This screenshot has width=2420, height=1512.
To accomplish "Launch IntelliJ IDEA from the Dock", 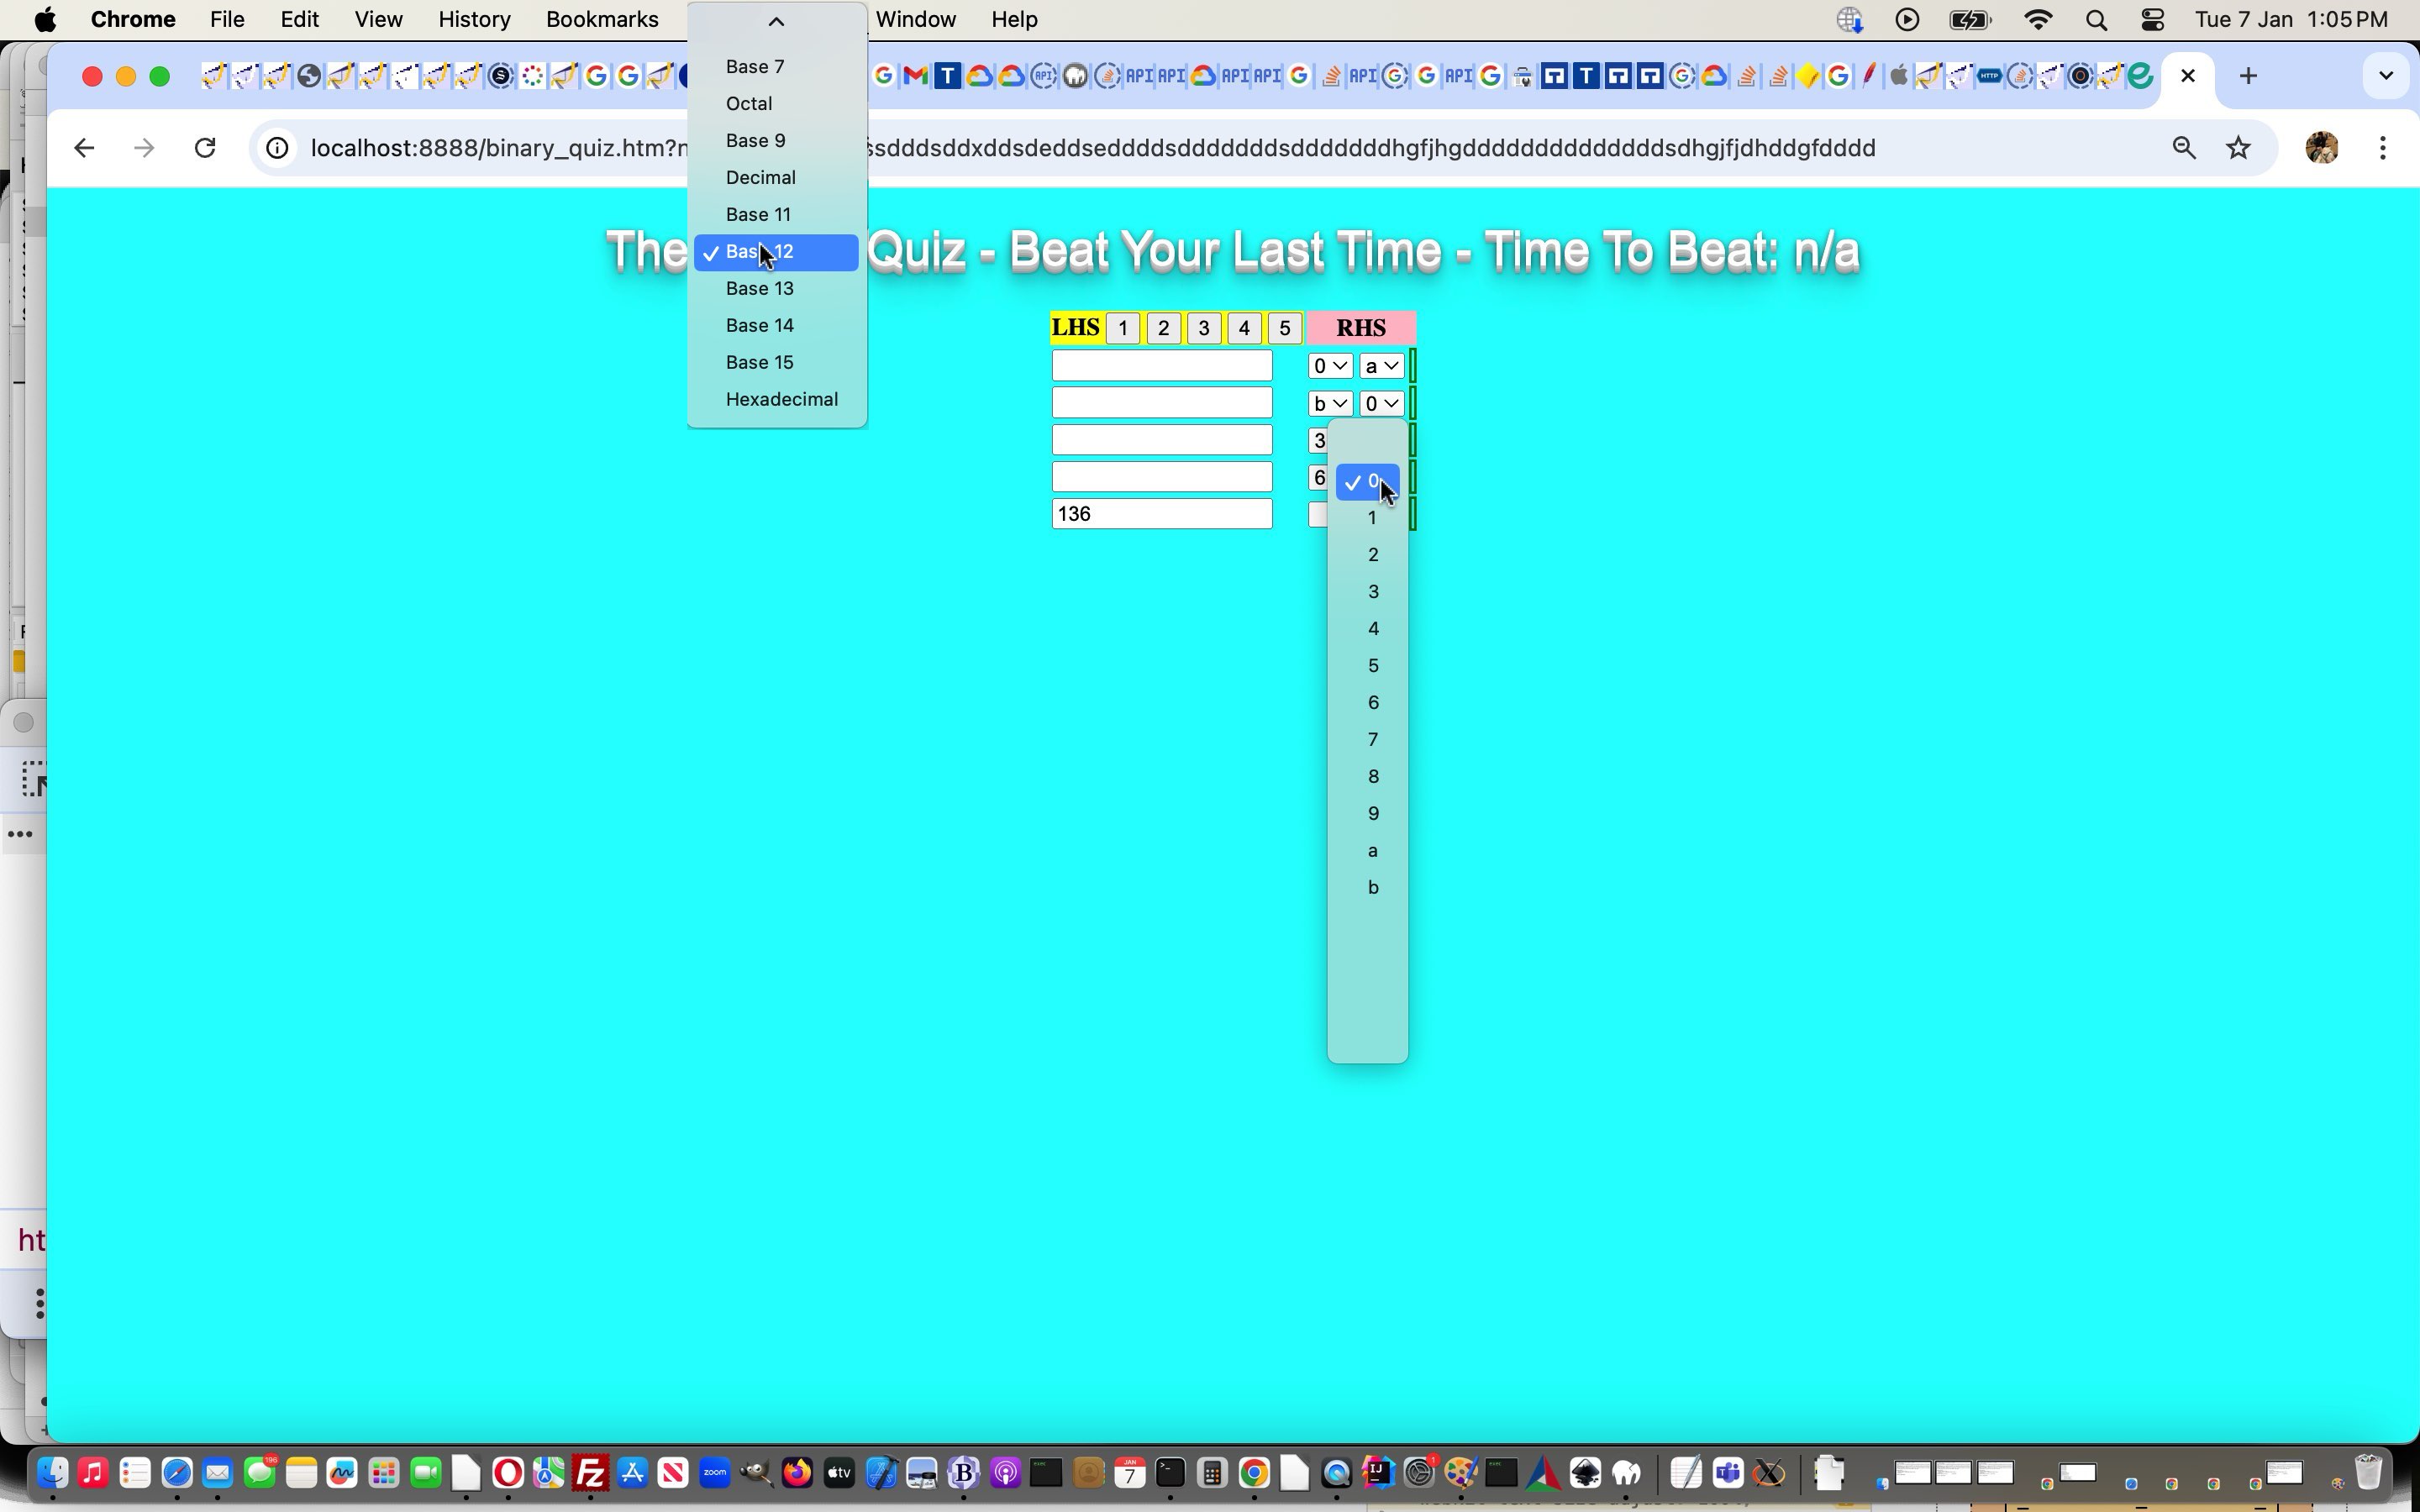I will click(1378, 1473).
